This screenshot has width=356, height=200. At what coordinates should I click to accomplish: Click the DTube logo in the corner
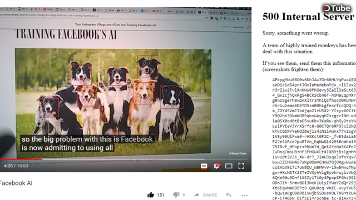(337, 8)
